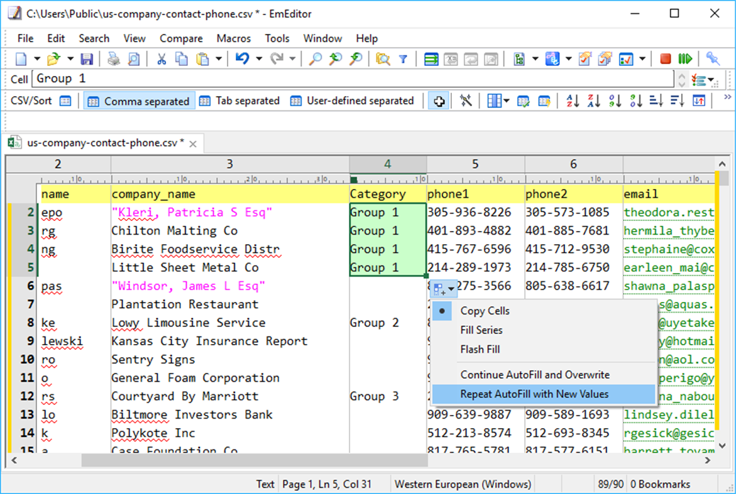Select the Copy Cells option
Image resolution: width=736 pixels, height=494 pixels.
point(485,310)
